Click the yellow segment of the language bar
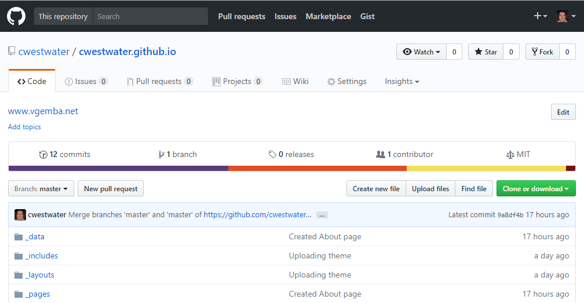Image resolution: width=584 pixels, height=303 pixels. [487, 168]
